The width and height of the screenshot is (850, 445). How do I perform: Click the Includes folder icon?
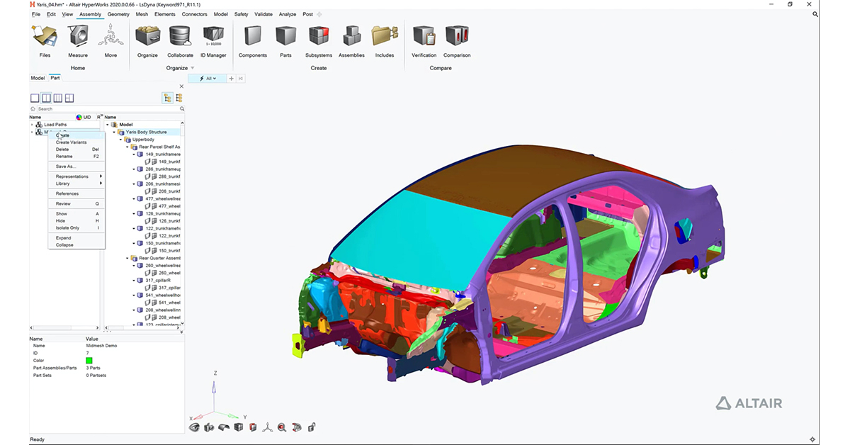pyautogui.click(x=385, y=35)
